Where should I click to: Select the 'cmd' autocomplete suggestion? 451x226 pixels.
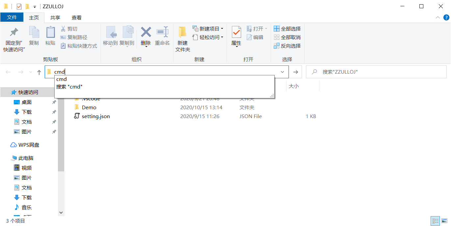tap(62, 79)
